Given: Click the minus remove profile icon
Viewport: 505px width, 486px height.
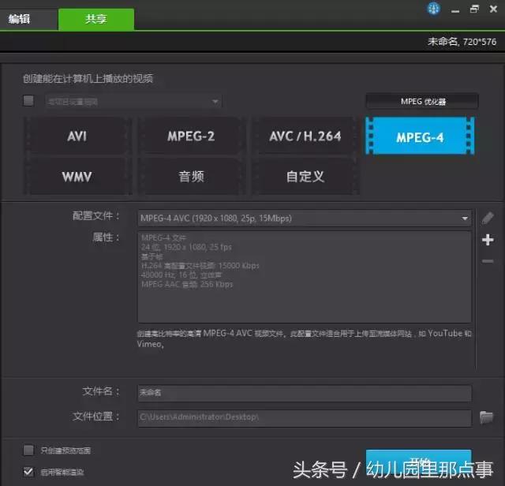Looking at the screenshot, I should coord(488,261).
